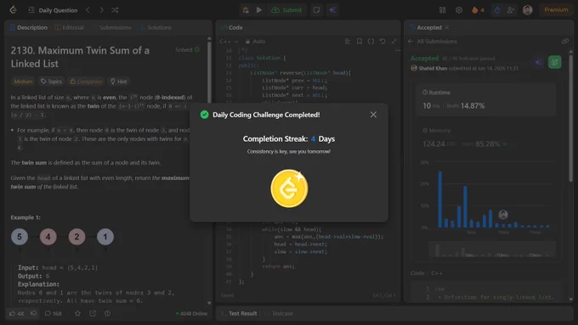Click the avatar marker on runtime chart
The image size is (578, 325).
click(503, 215)
